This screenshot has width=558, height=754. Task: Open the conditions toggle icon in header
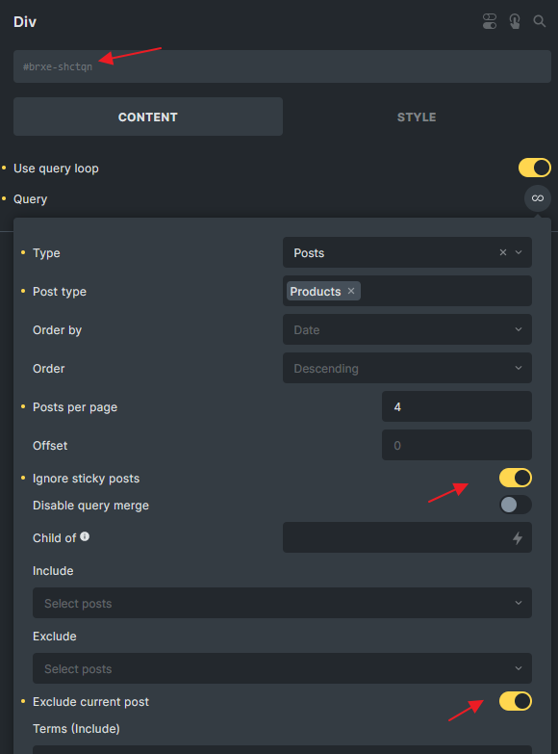[490, 21]
